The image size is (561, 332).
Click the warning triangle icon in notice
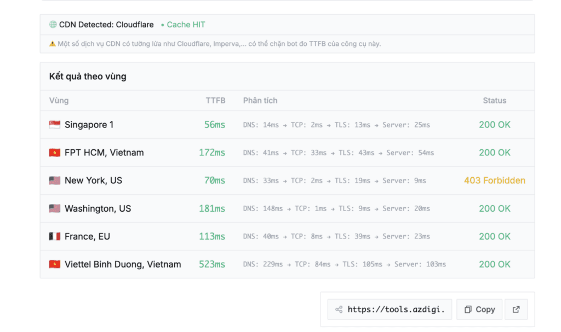(53, 44)
